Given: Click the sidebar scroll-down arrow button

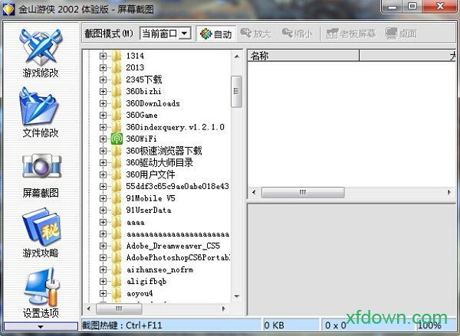Looking at the screenshot, I should click(41, 326).
